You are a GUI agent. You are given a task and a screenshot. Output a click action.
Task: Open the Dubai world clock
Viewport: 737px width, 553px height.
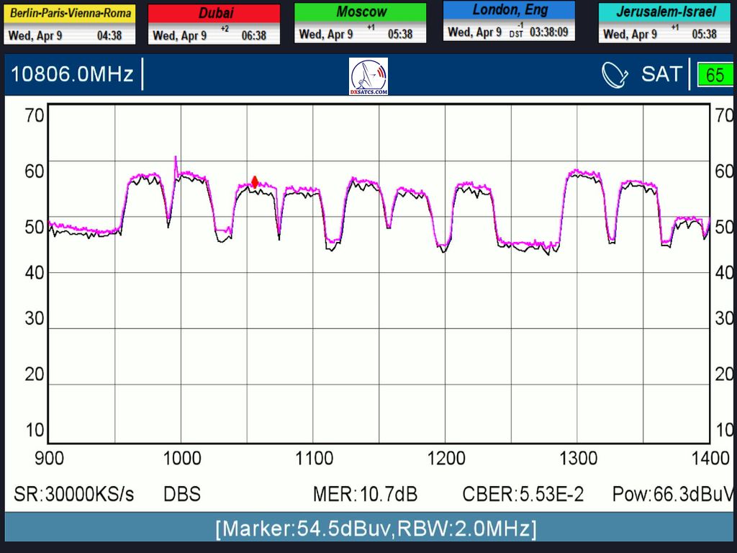click(x=214, y=24)
